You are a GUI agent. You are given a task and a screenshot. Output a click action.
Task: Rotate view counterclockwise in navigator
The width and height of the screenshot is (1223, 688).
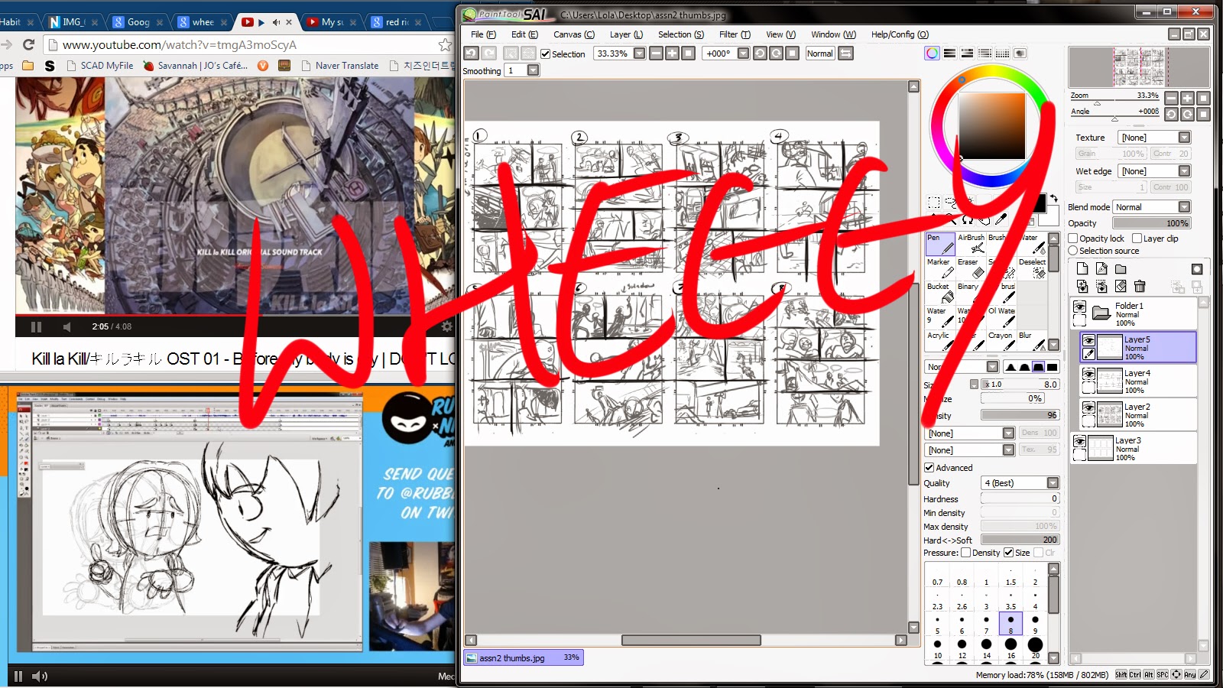tap(1171, 114)
